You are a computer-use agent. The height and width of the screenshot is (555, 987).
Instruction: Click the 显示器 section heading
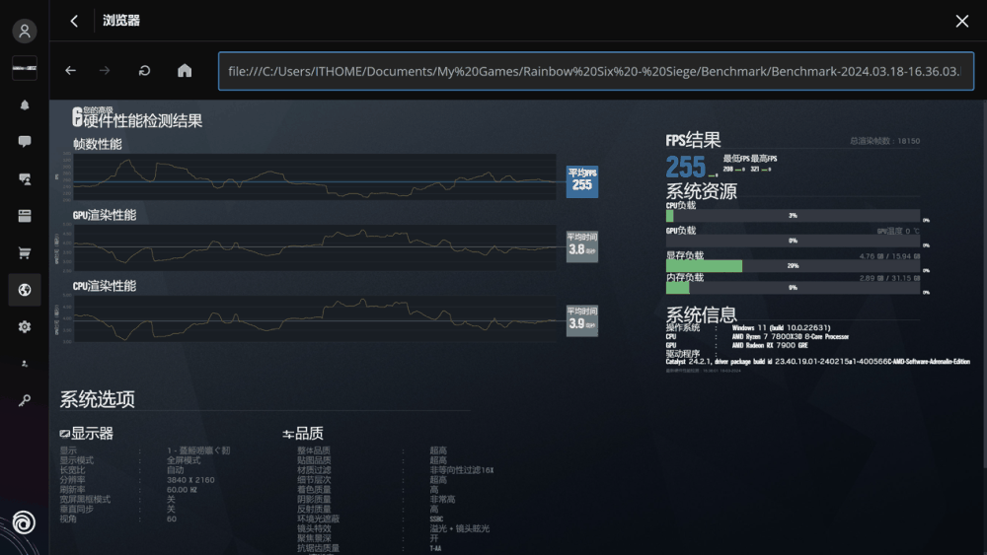[x=86, y=433]
